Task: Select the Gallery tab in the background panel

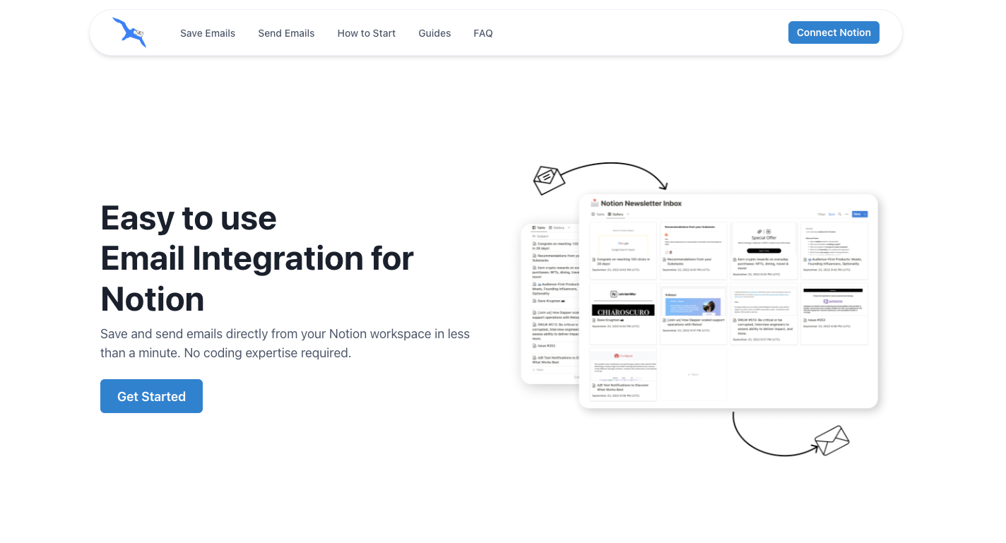Action: coord(557,227)
